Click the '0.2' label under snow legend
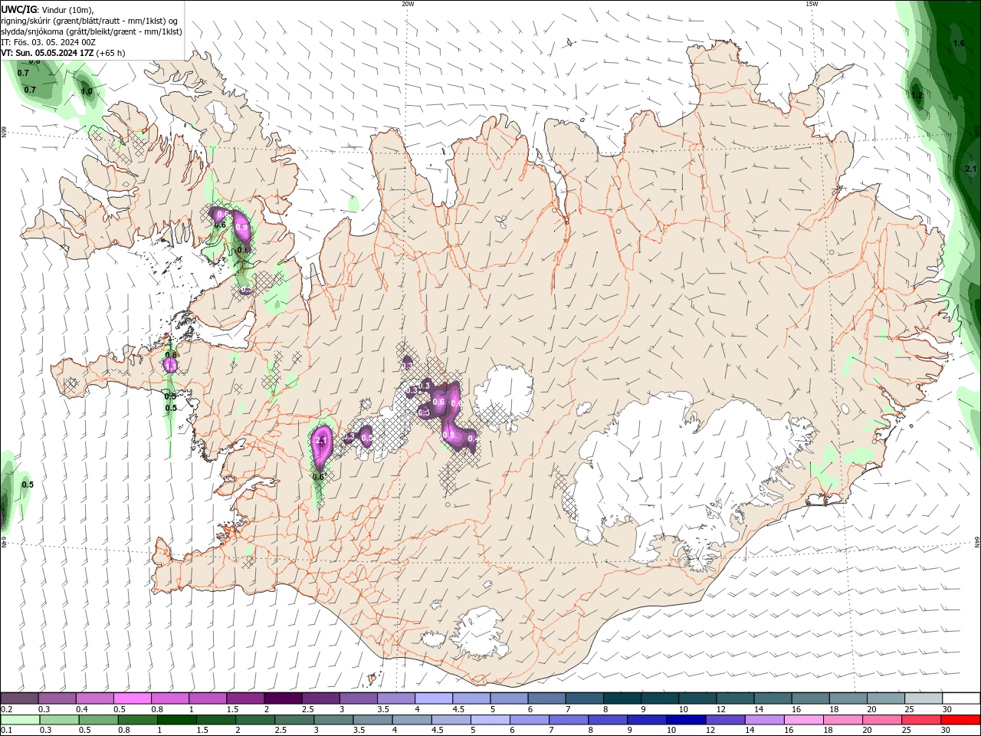 coord(7,709)
